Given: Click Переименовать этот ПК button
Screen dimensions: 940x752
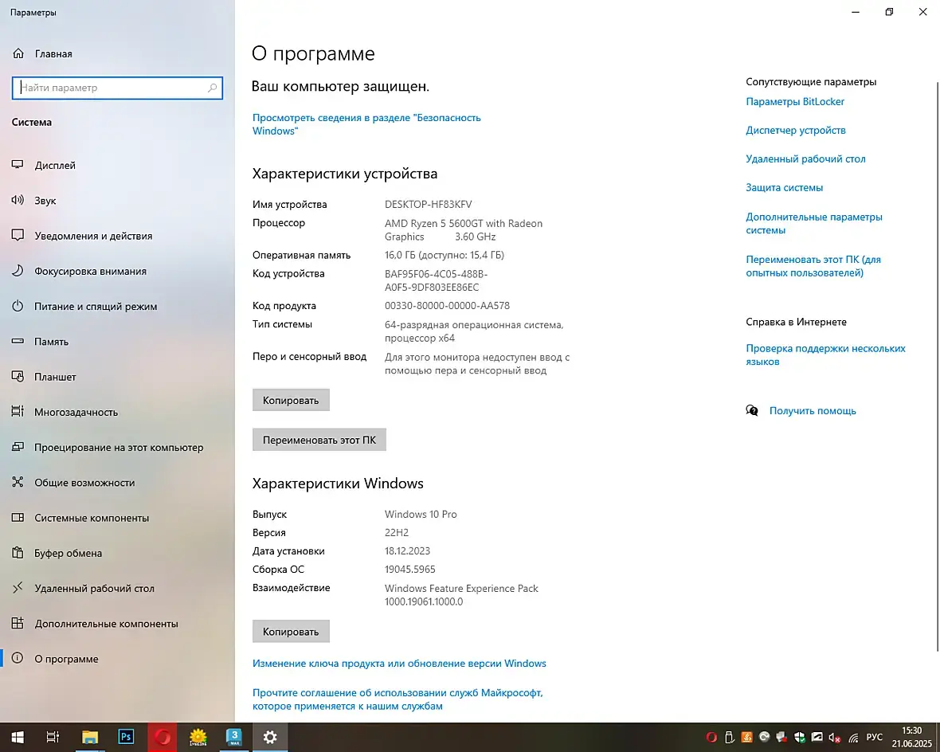Looking at the screenshot, I should 319,440.
